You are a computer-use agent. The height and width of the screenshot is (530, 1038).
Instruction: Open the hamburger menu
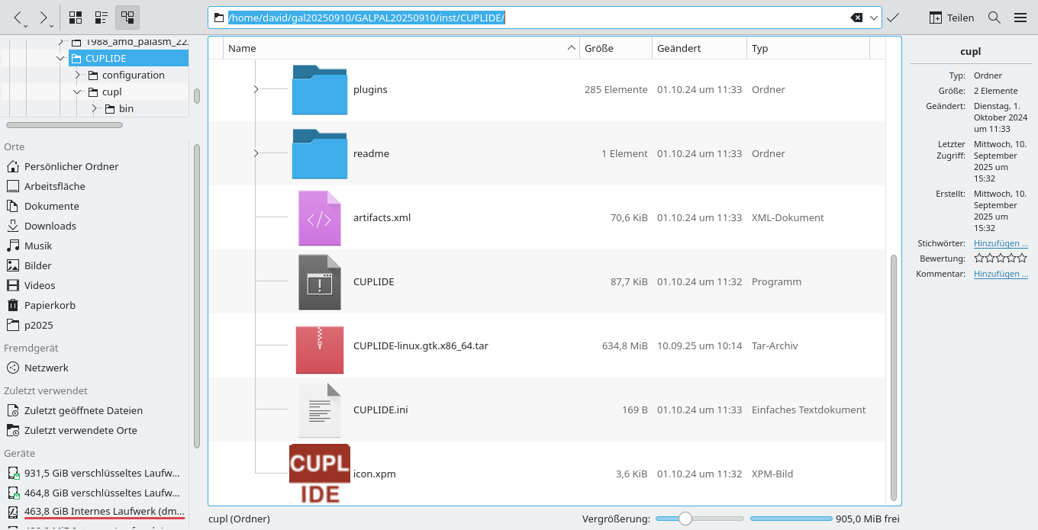coord(1020,17)
